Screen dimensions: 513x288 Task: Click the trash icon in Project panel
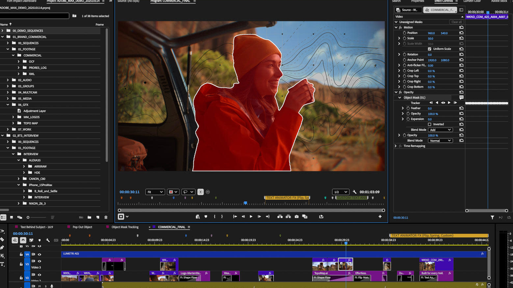(106, 217)
